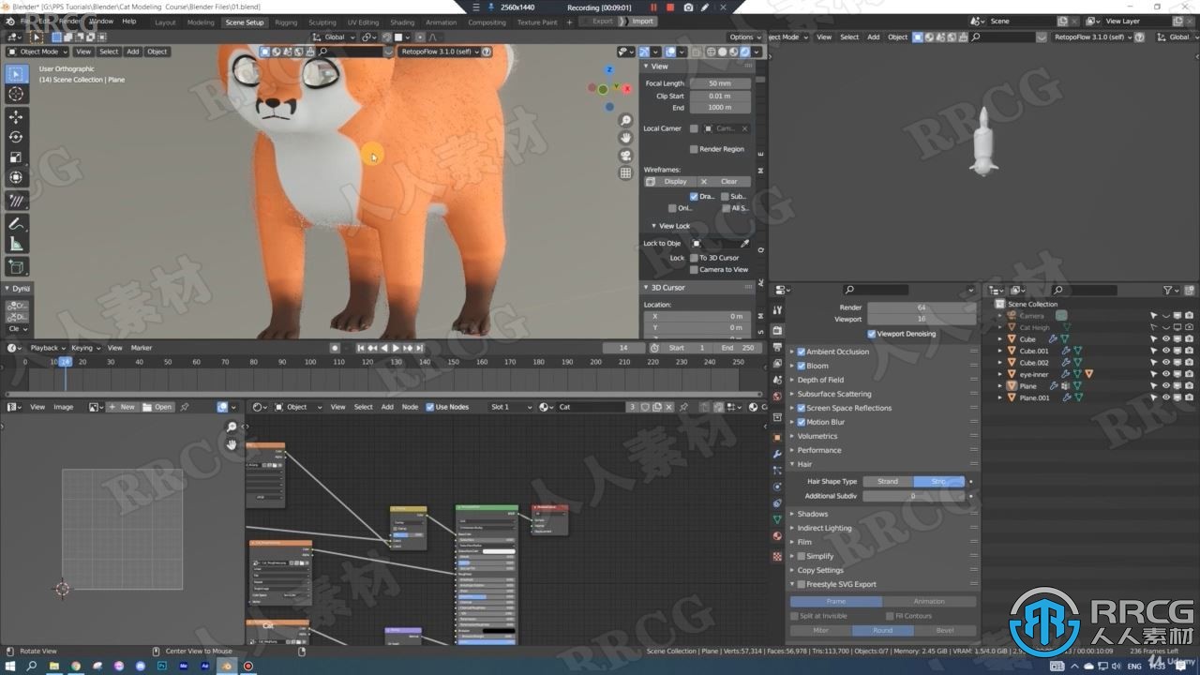Check the Lock To 3D Cursor option
The image size is (1200, 675).
(x=694, y=258)
